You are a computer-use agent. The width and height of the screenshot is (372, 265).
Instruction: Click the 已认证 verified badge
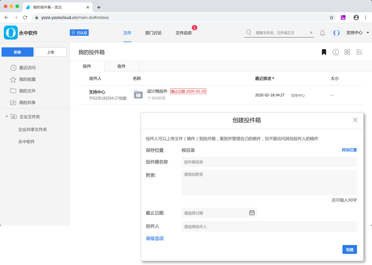[79, 33]
